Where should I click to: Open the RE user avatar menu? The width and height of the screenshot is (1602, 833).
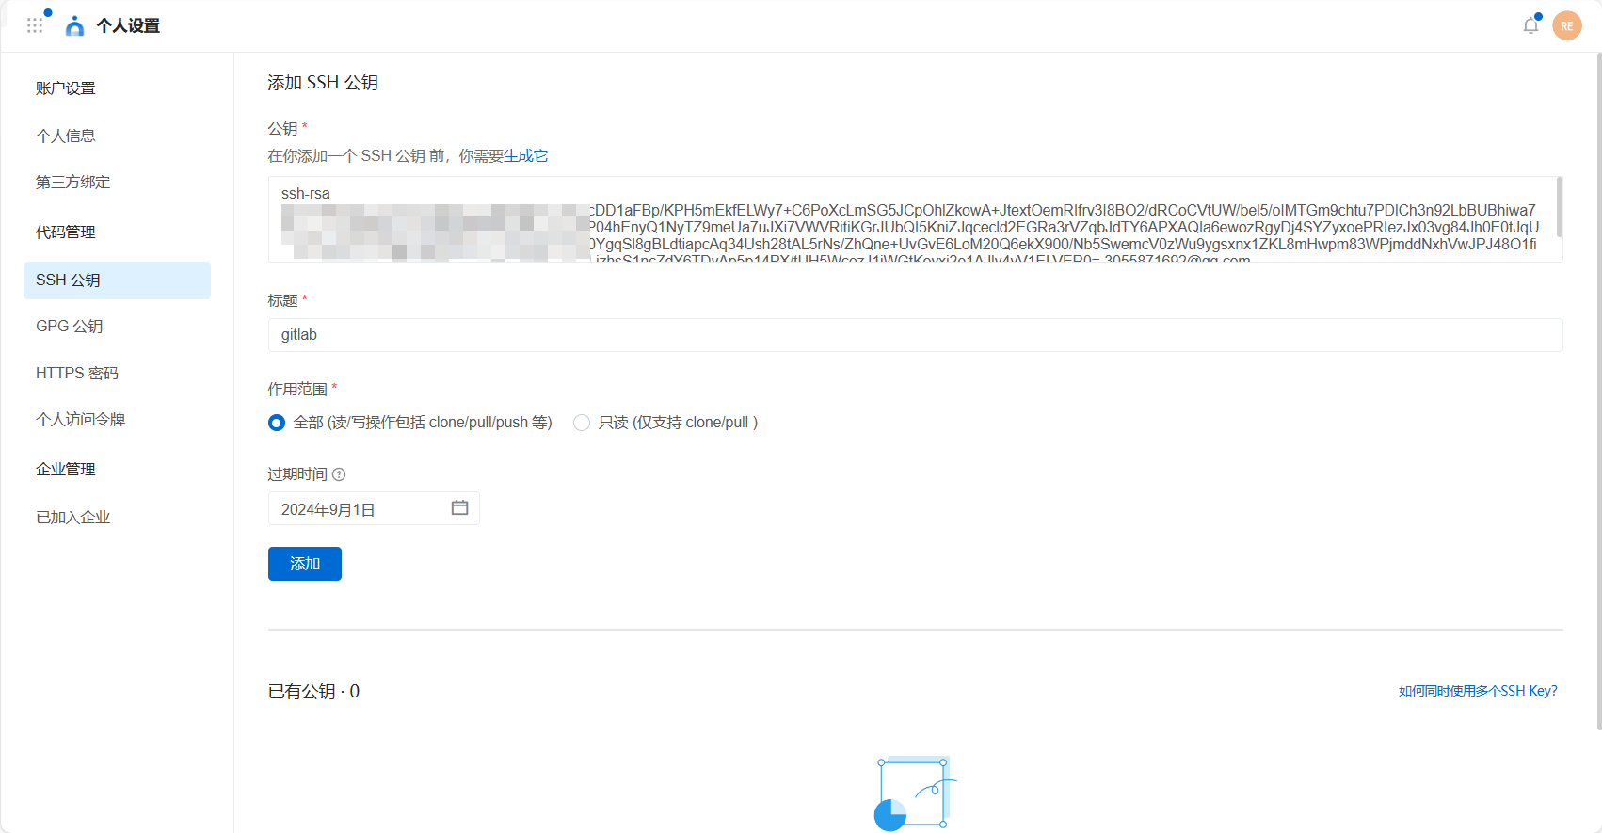click(x=1567, y=25)
